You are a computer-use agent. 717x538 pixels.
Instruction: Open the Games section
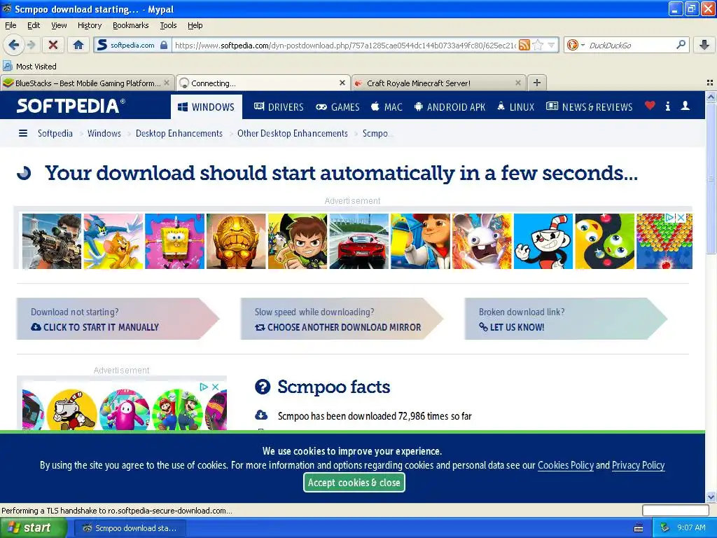click(337, 106)
